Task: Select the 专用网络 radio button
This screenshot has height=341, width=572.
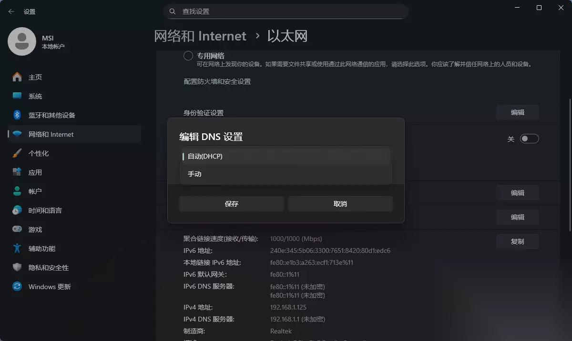Action: pyautogui.click(x=188, y=56)
